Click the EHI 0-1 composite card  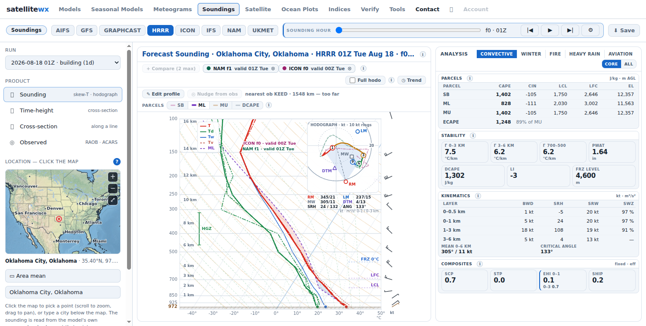(x=563, y=280)
